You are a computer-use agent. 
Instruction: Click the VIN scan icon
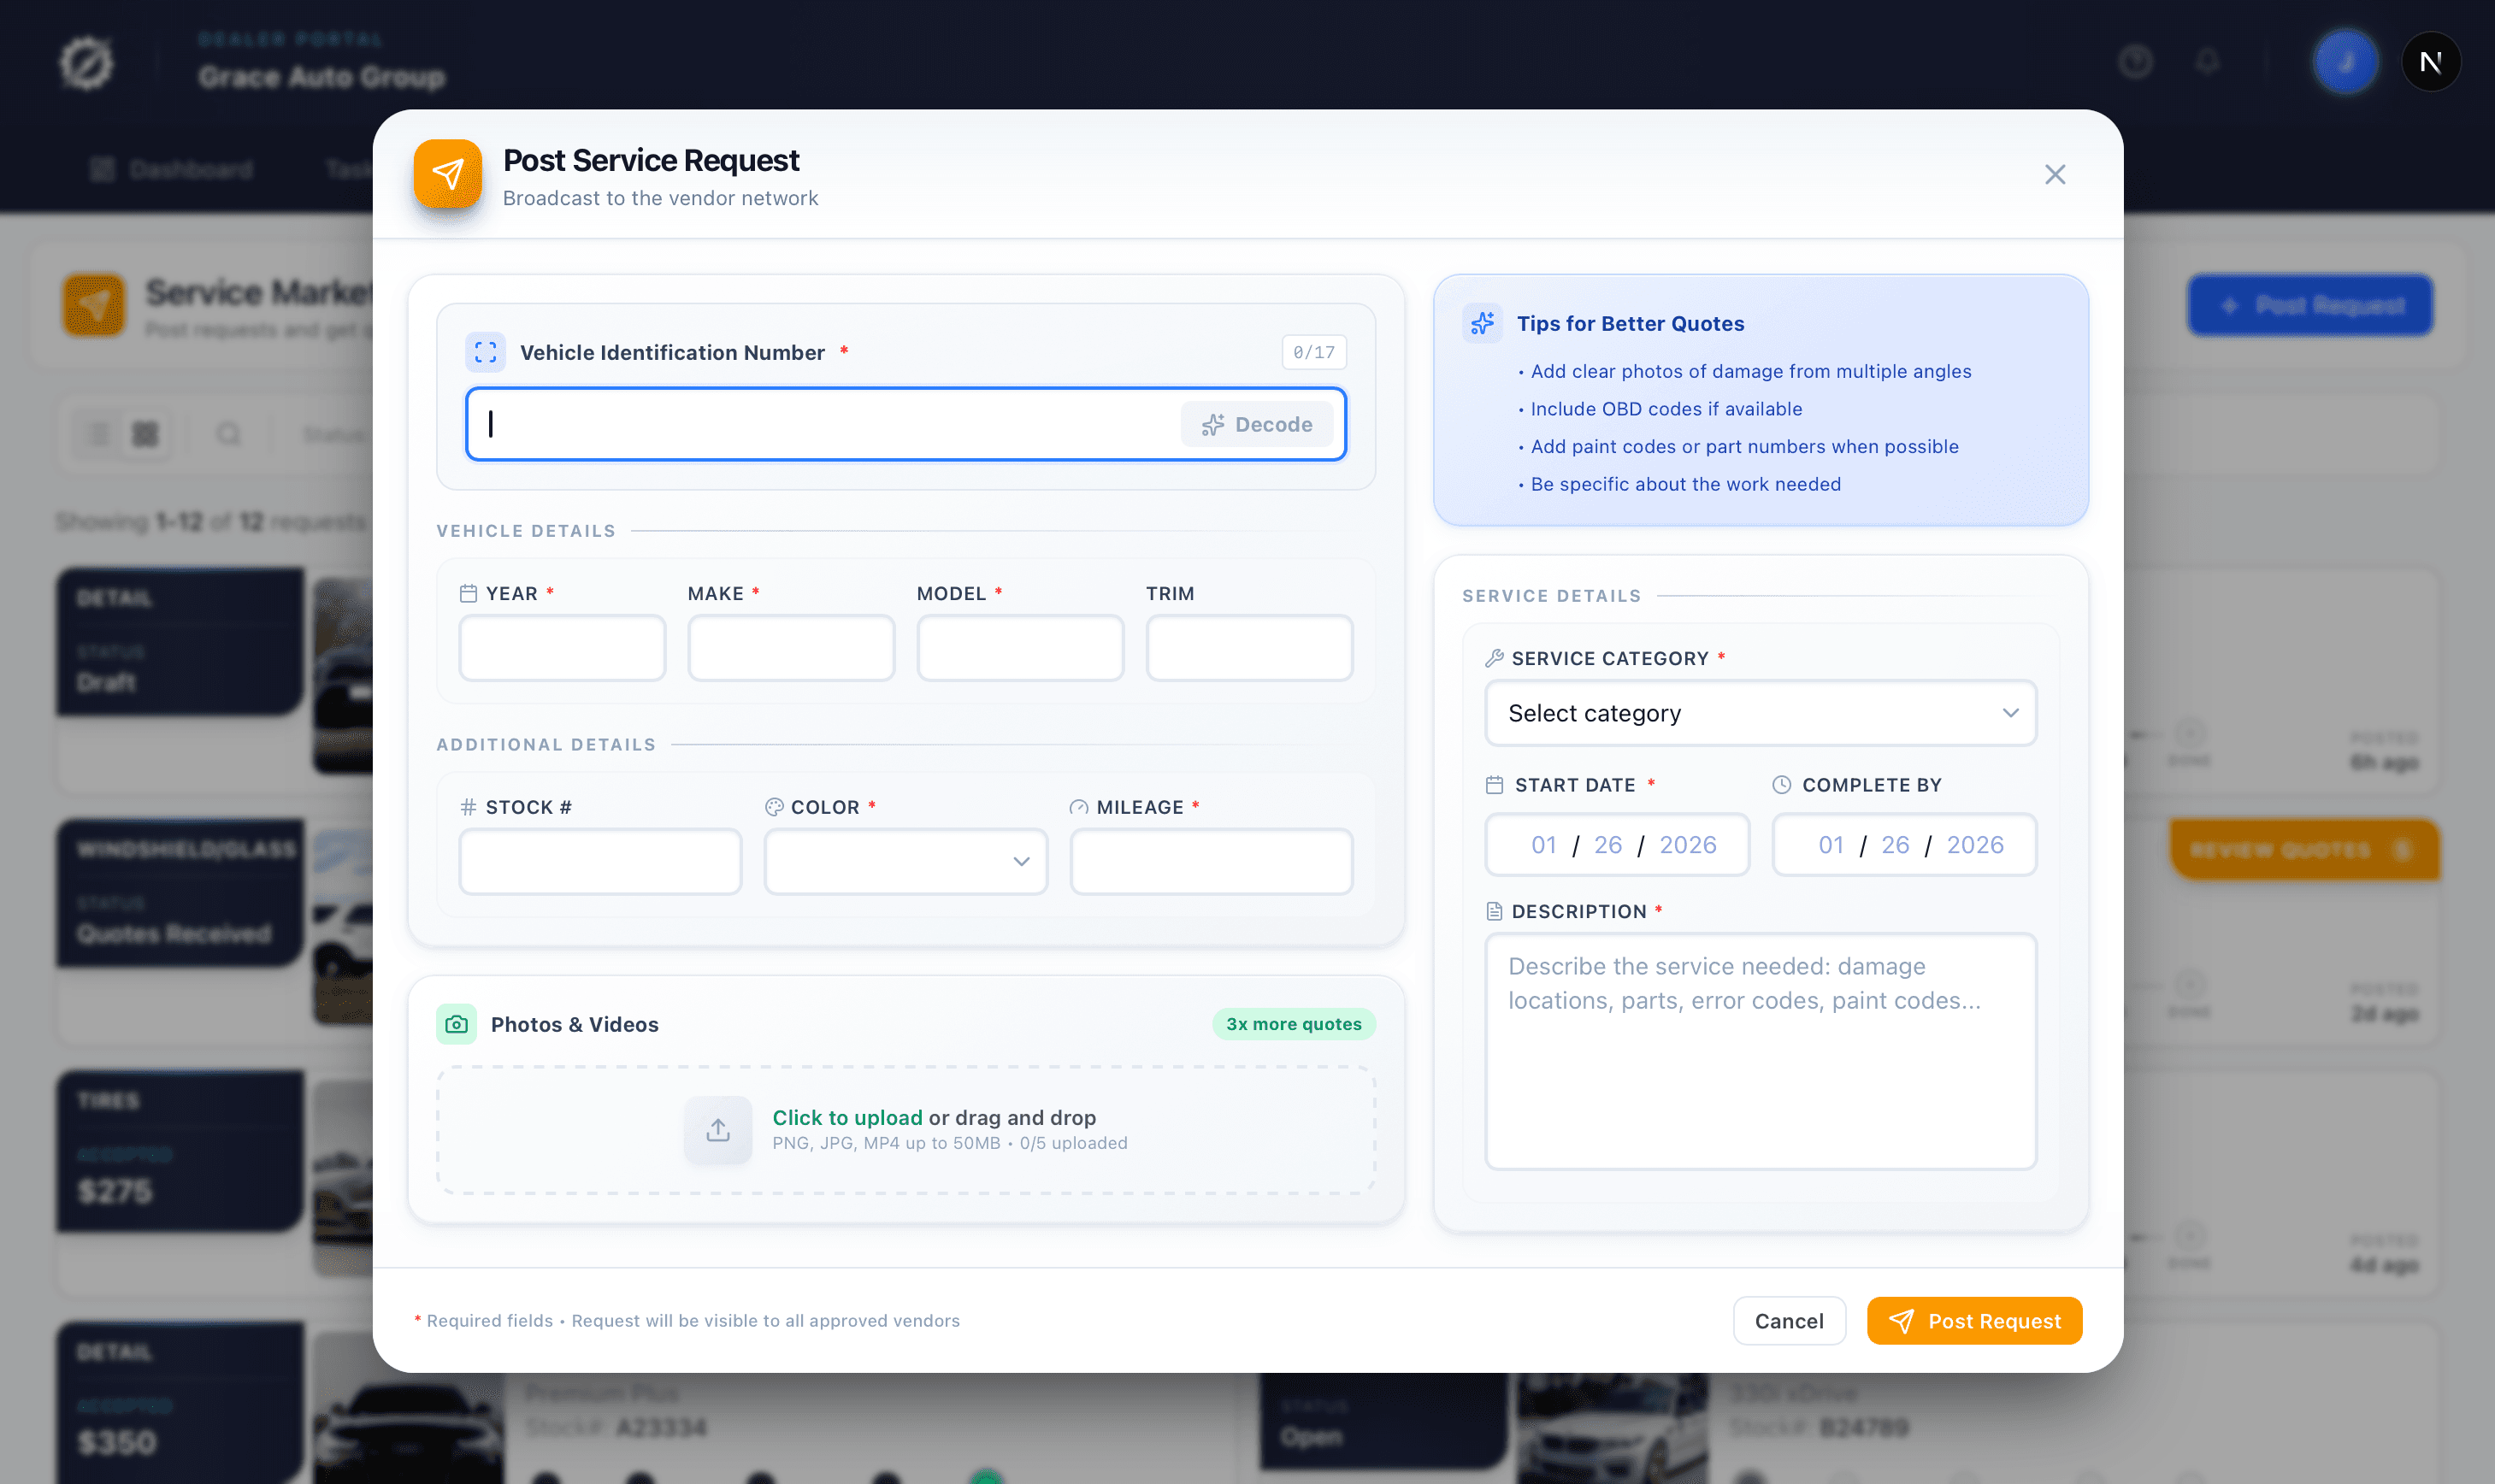pos(486,352)
